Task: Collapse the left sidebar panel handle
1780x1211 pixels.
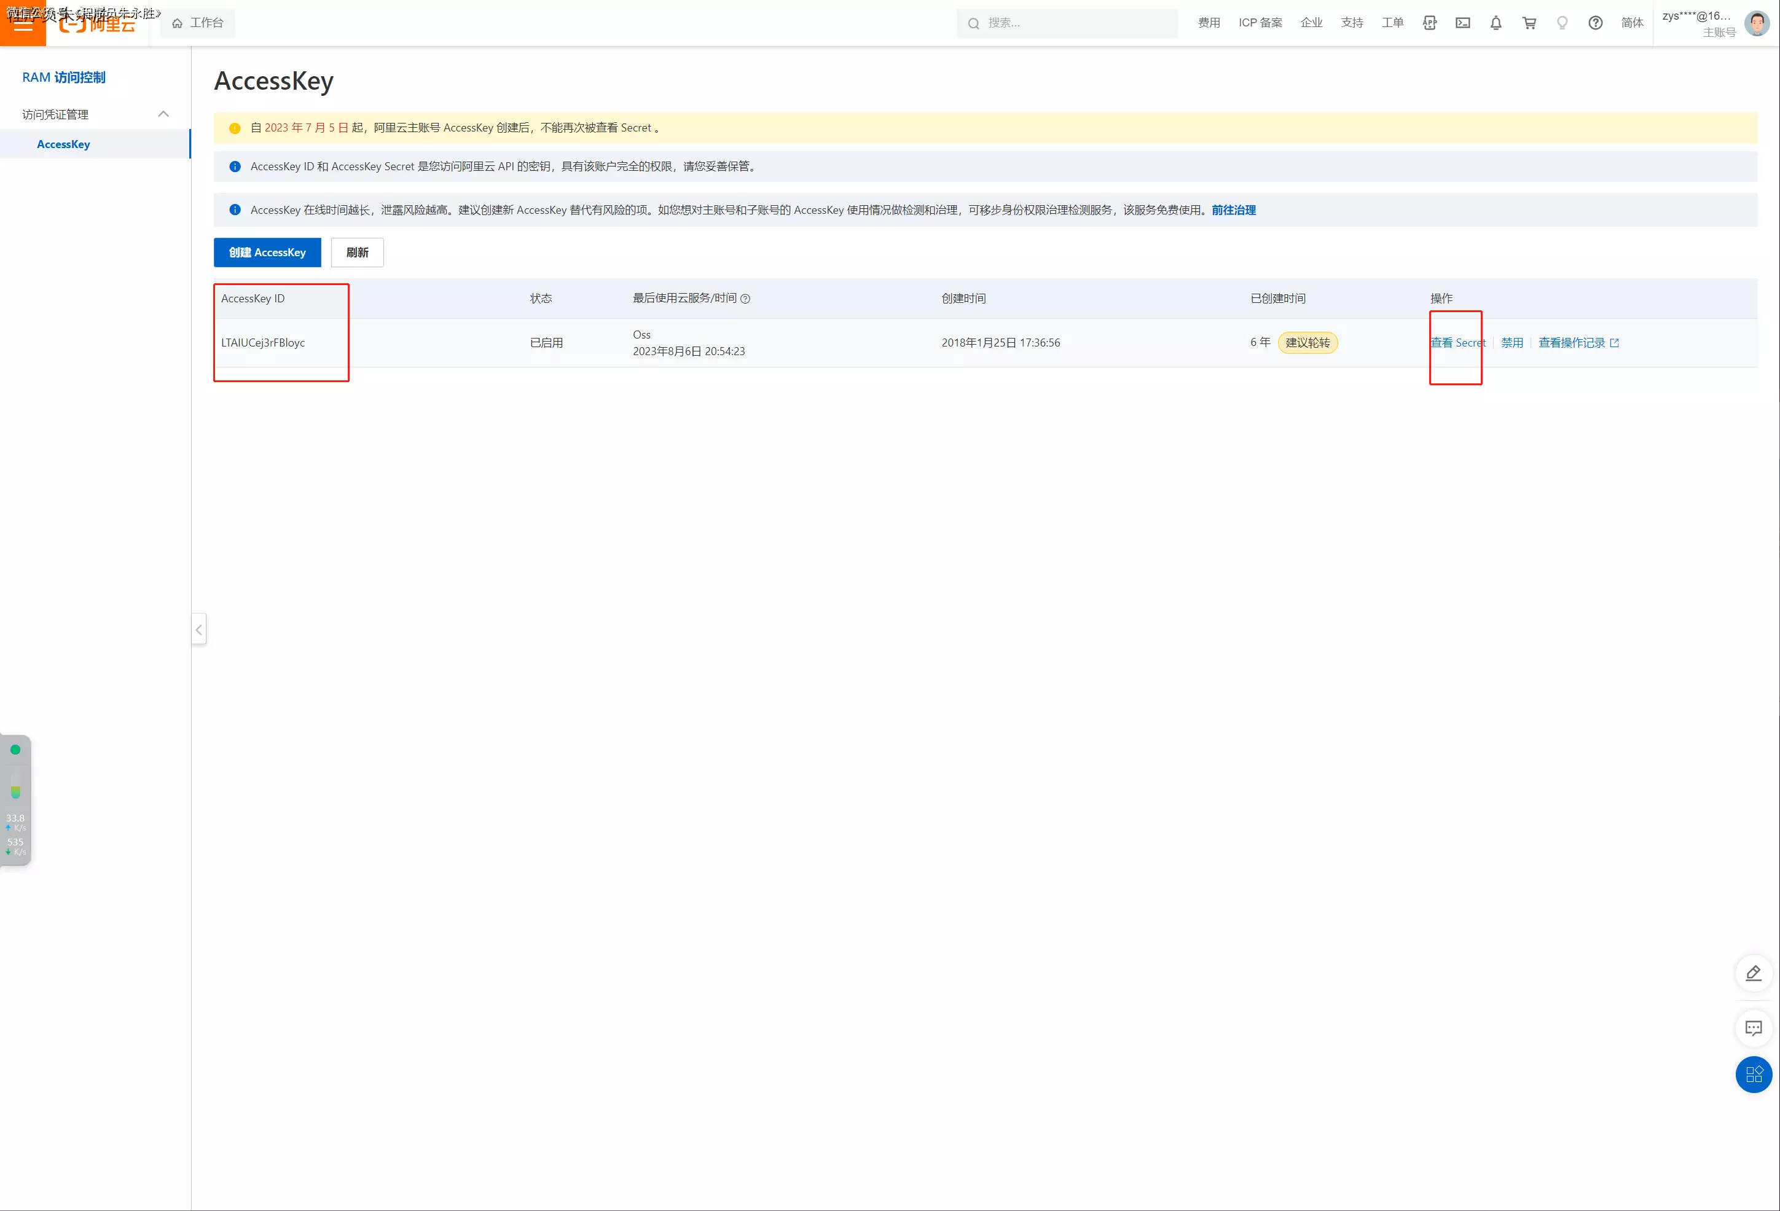Action: (x=198, y=630)
